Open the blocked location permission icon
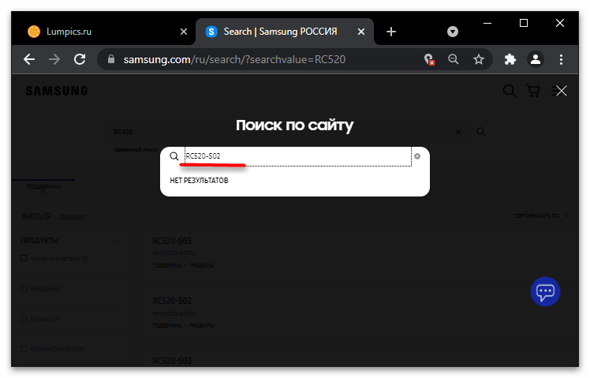590x378 pixels. point(429,59)
